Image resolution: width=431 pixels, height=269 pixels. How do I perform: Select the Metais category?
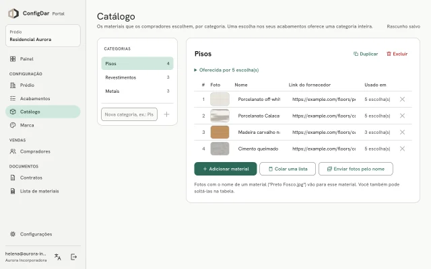tap(137, 91)
